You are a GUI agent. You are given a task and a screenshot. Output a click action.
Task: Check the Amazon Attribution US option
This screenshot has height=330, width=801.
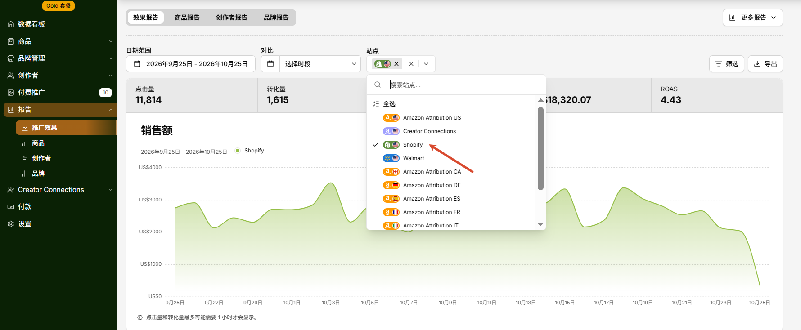click(x=452, y=118)
